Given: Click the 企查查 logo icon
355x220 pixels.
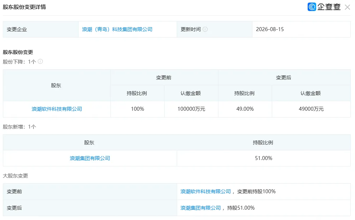Looking at the screenshot, I should click(312, 7).
